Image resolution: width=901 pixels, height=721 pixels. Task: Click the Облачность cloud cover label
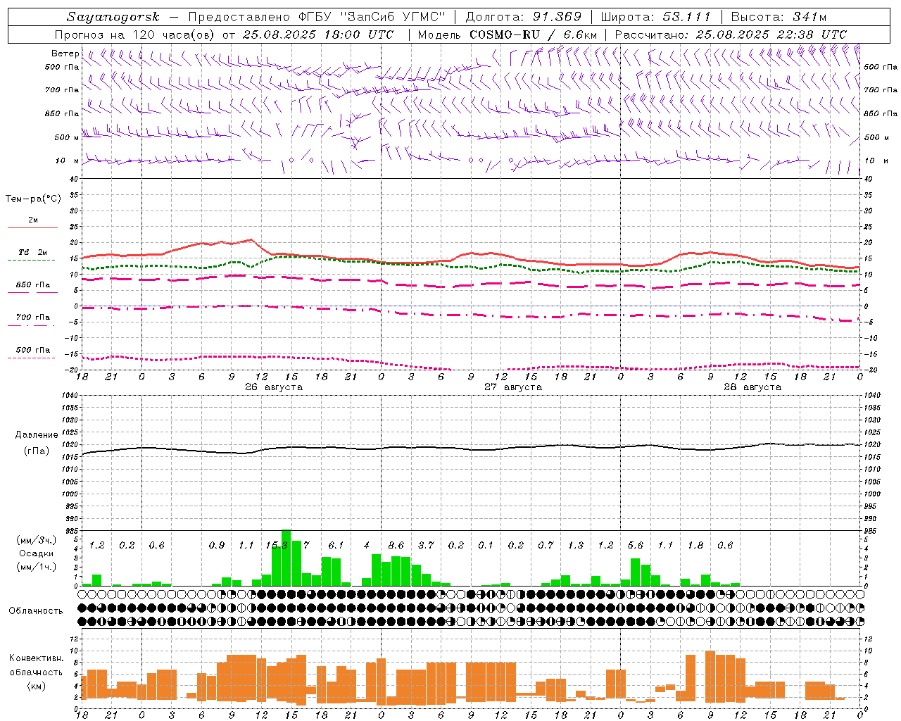[x=36, y=611]
